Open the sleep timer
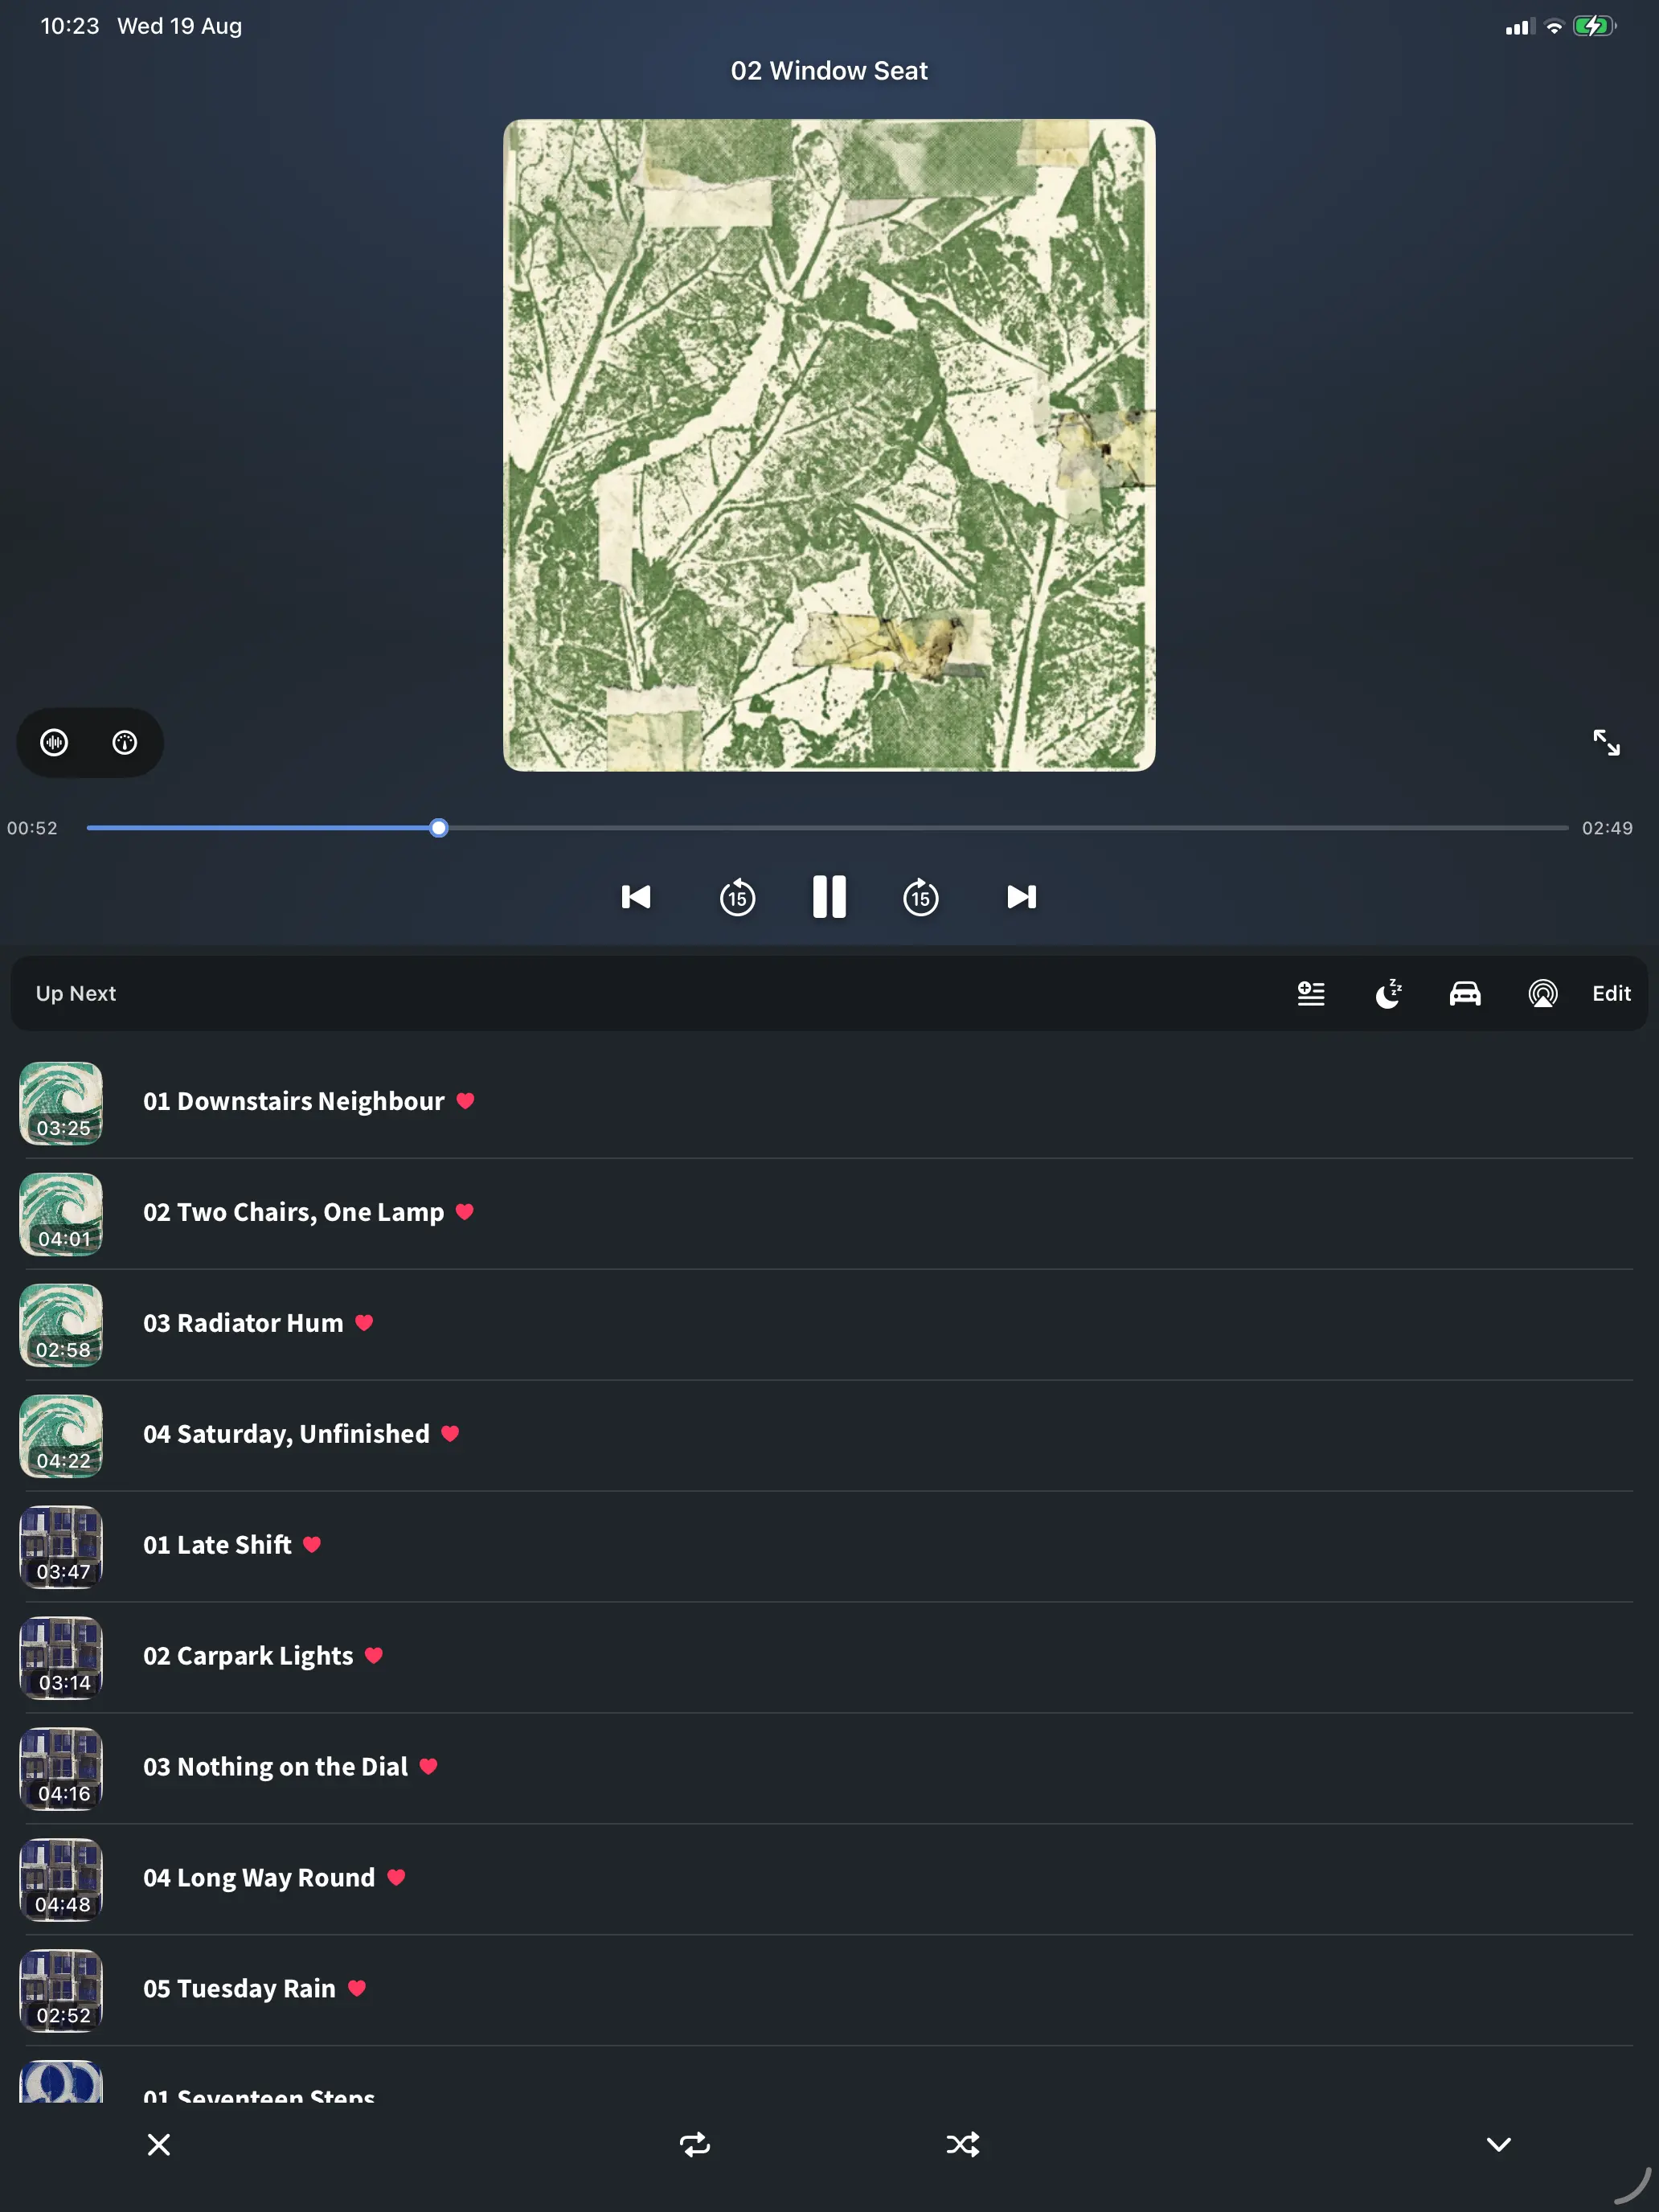This screenshot has height=2212, width=1659. 1388,993
